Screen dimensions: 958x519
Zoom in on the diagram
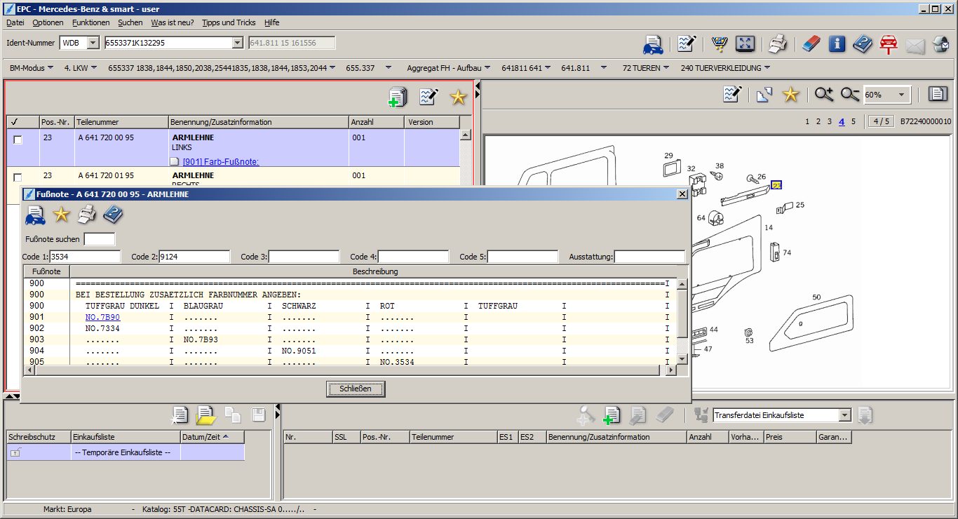pos(823,94)
